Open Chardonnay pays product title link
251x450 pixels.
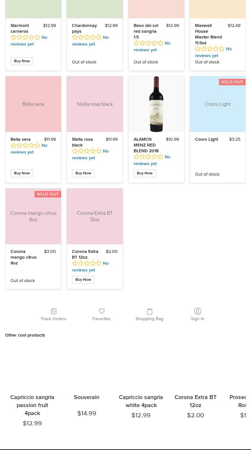[84, 28]
